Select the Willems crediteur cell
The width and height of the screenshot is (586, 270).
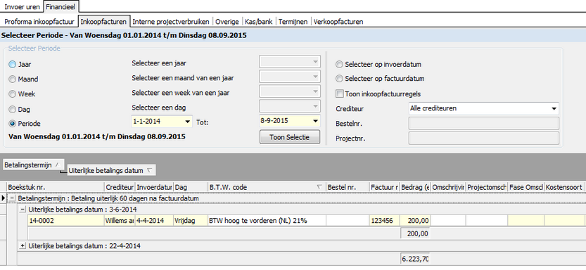pyautogui.click(x=120, y=221)
